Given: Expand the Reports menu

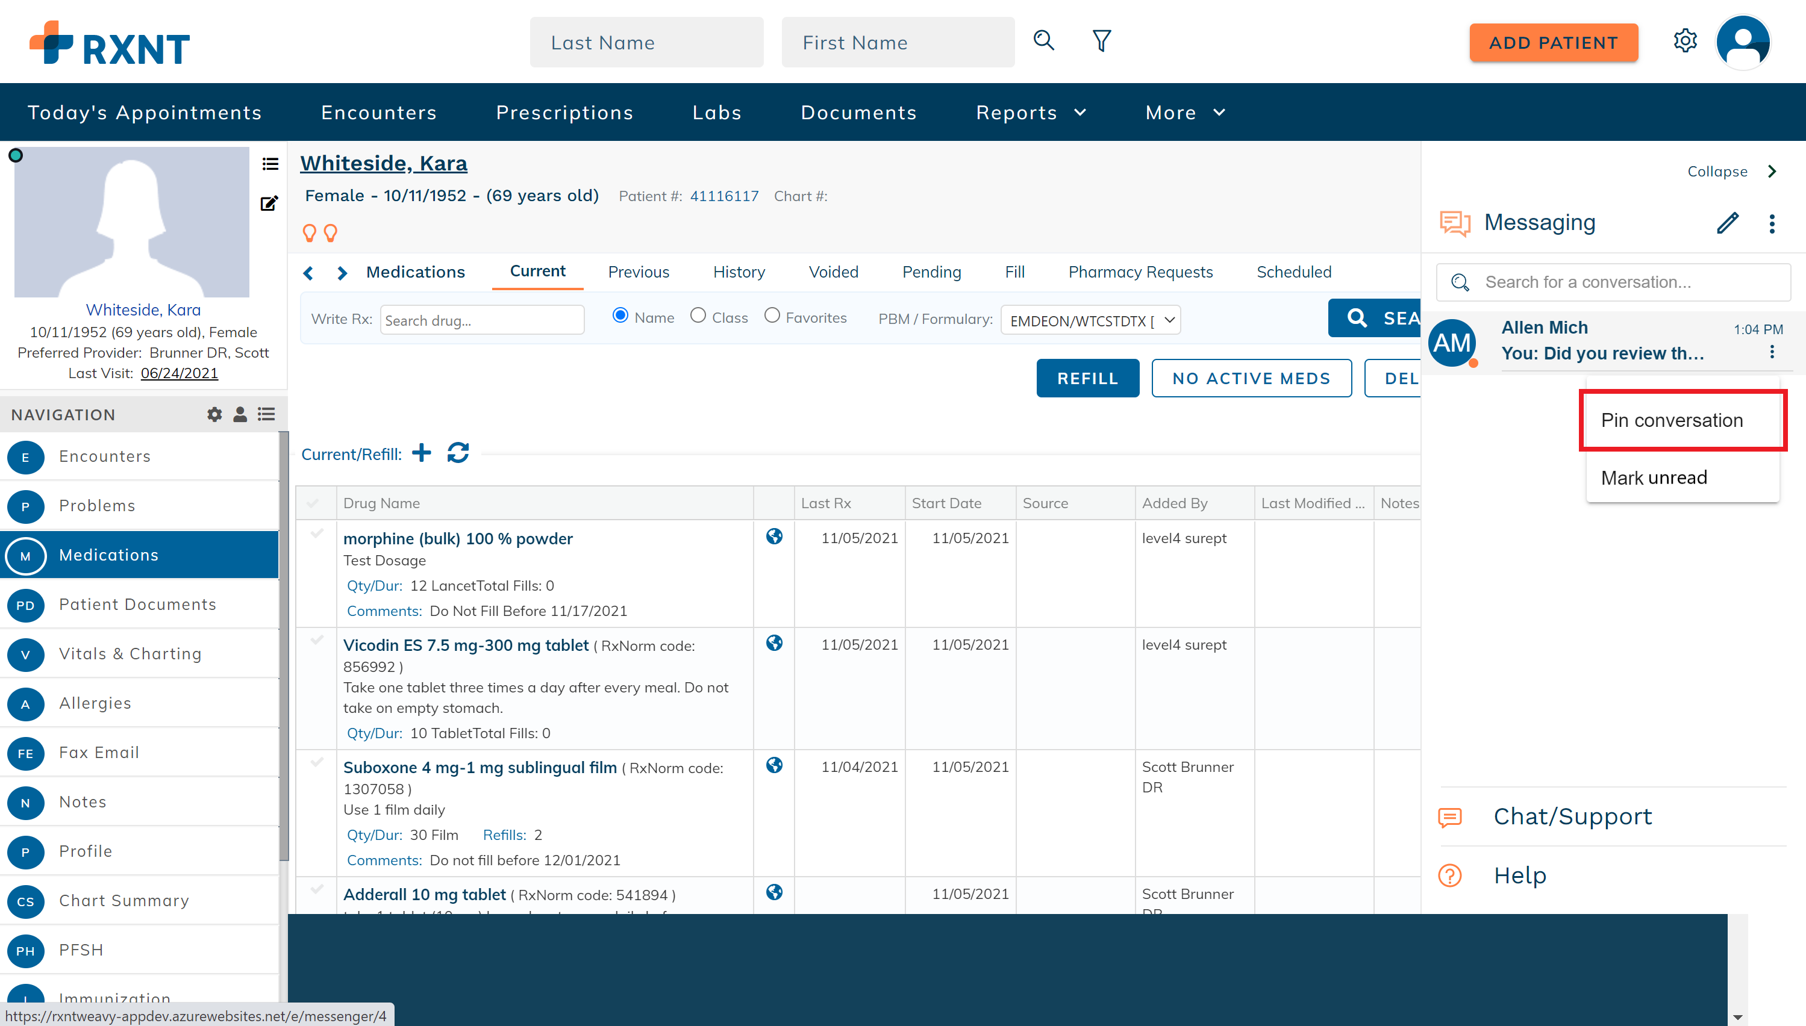Looking at the screenshot, I should click(1031, 113).
